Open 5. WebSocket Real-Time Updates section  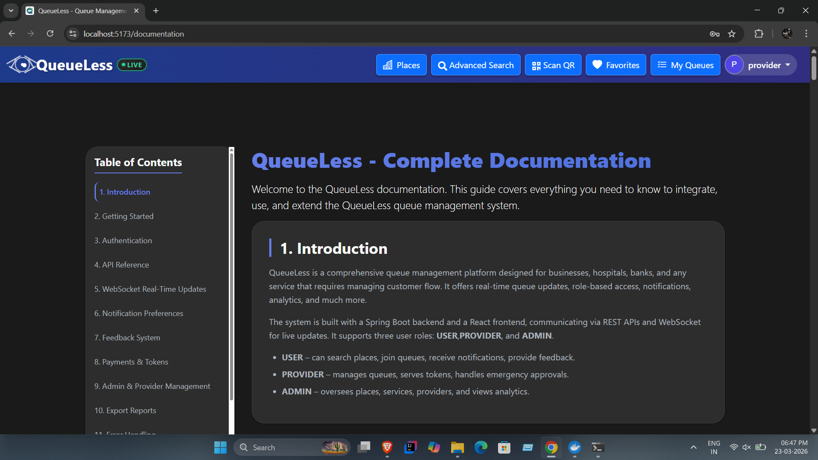coord(150,289)
